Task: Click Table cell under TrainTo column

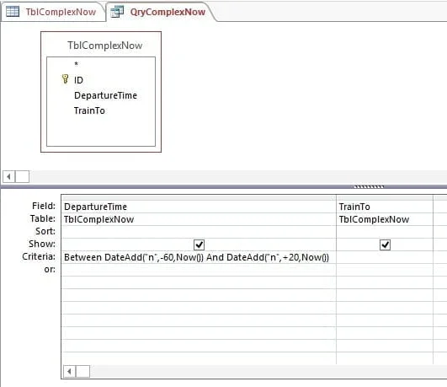Action: [x=385, y=219]
